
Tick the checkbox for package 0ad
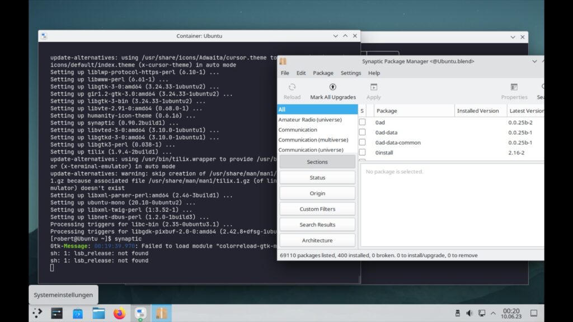[362, 122]
